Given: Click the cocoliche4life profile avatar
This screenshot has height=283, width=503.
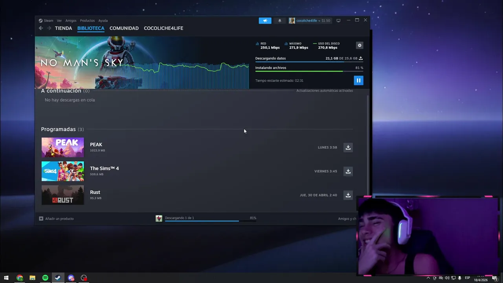Looking at the screenshot, I should click(292, 20).
